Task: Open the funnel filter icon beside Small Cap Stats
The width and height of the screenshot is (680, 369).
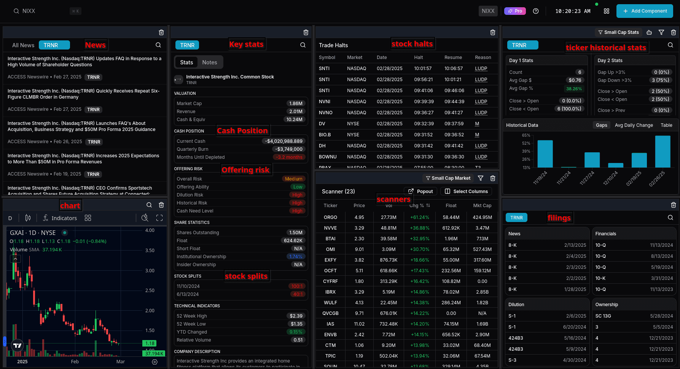Action: pos(661,32)
